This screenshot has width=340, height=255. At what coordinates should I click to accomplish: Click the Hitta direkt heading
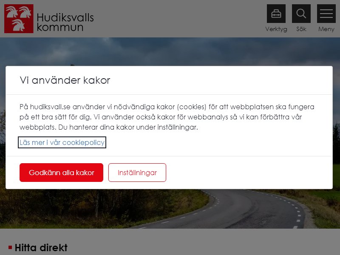(x=41, y=248)
